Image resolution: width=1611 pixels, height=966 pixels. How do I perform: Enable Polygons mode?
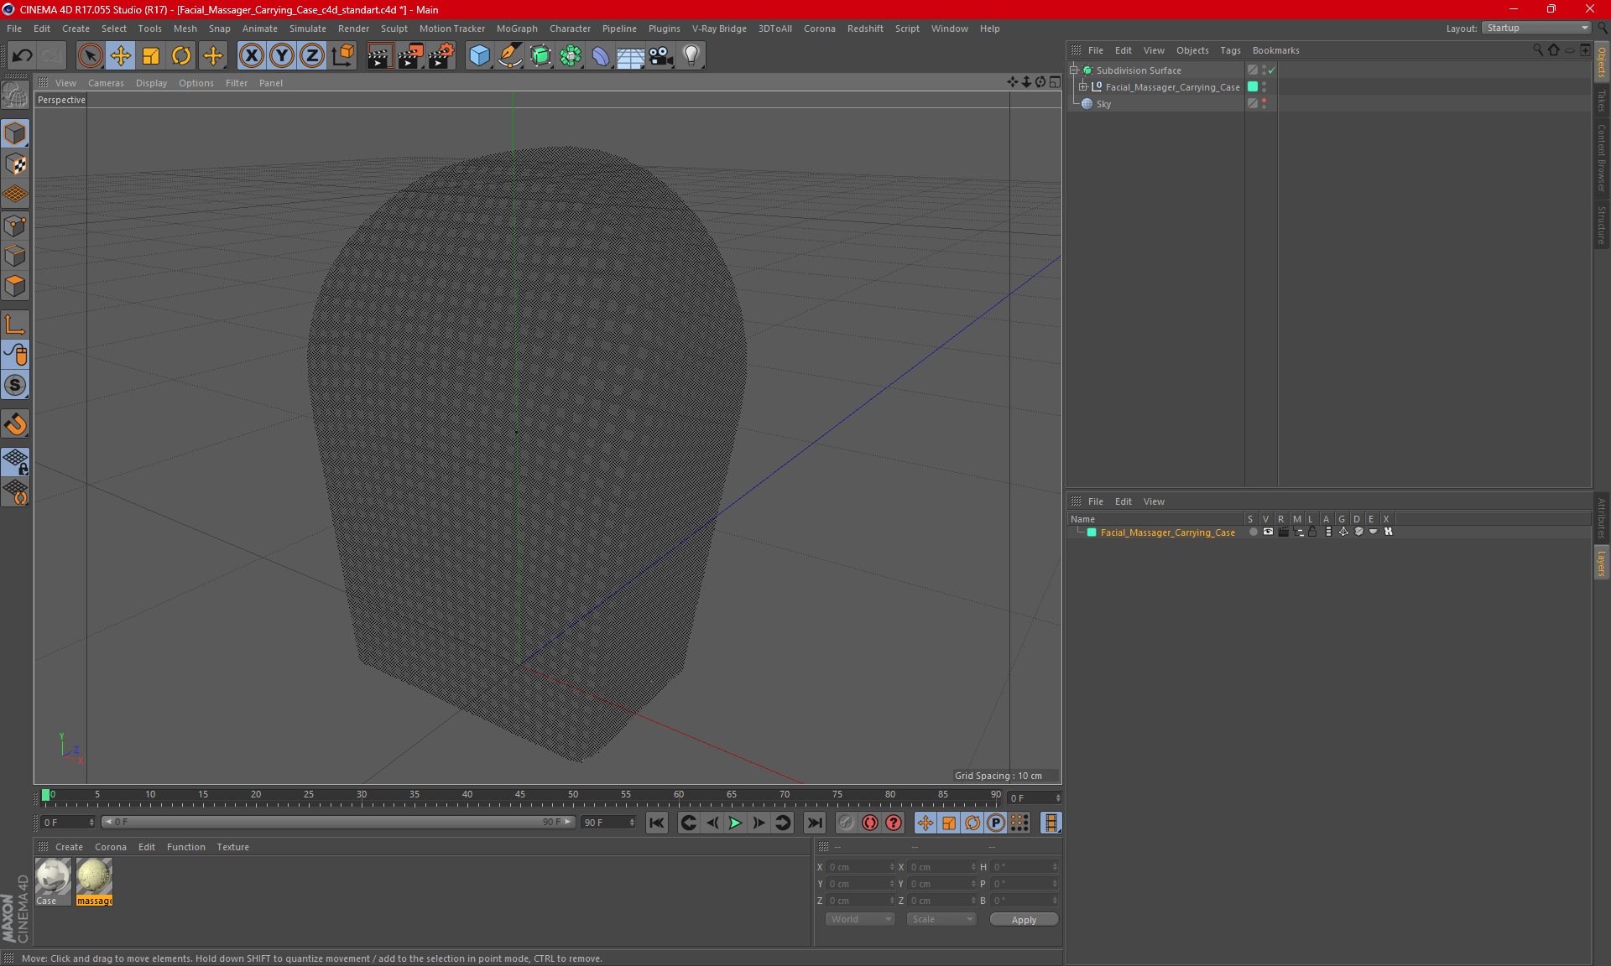point(15,286)
